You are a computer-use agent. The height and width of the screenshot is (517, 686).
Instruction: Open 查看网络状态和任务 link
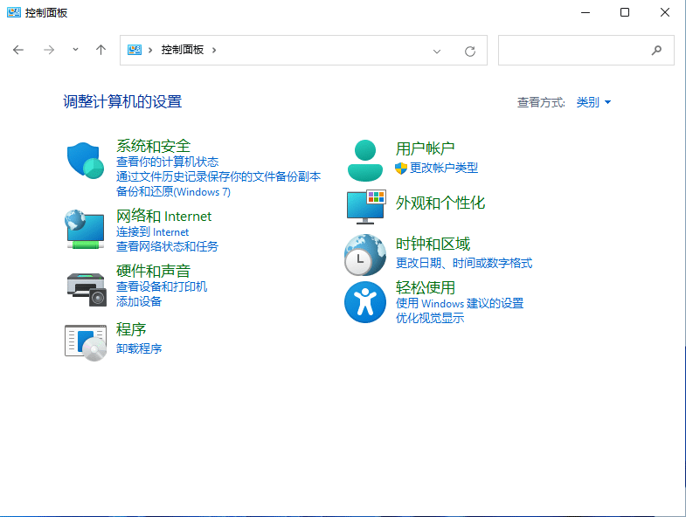pyautogui.click(x=167, y=246)
